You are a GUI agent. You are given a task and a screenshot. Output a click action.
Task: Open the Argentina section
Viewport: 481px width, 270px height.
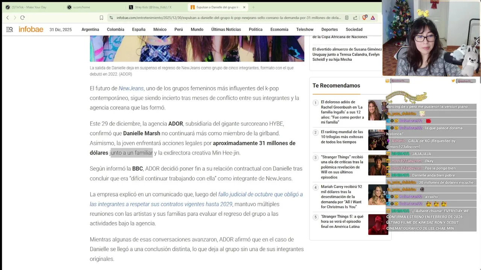point(90,29)
